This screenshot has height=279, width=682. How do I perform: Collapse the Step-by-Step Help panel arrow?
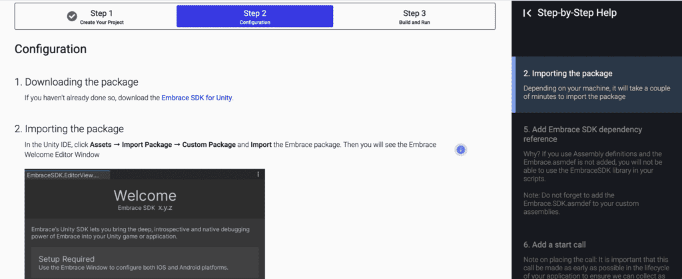click(527, 13)
